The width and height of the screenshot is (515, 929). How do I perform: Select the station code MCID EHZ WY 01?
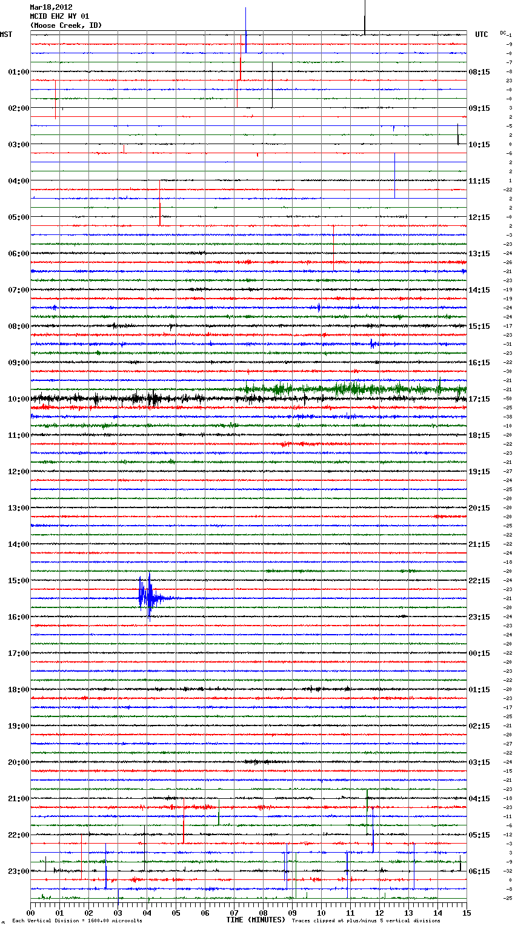tap(59, 16)
